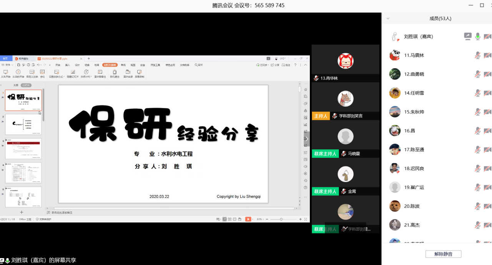
Task: Select the second slide thumbnail
Action: (x=23, y=124)
